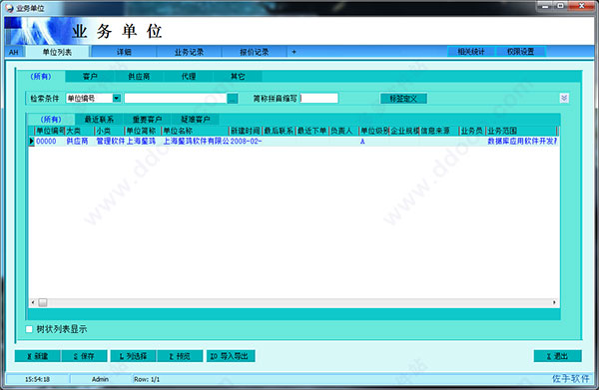Click the Row: 1/1 status bar indicator
The height and width of the screenshot is (390, 599).
point(147,379)
